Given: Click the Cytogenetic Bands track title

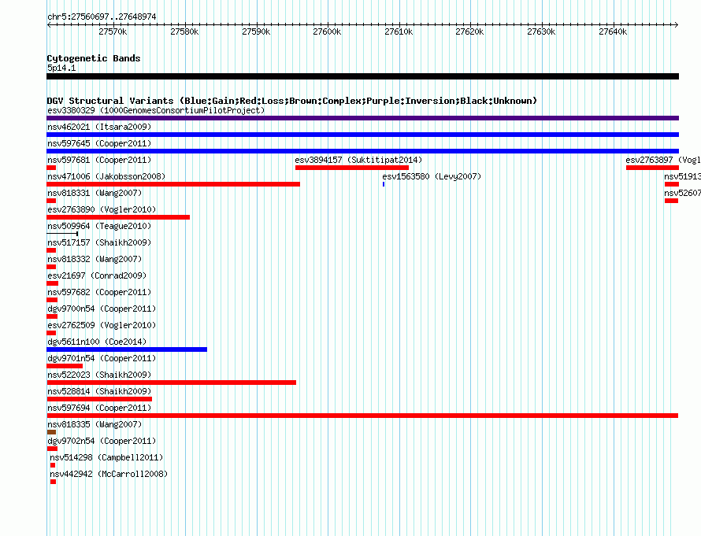Looking at the screenshot, I should (x=94, y=58).
